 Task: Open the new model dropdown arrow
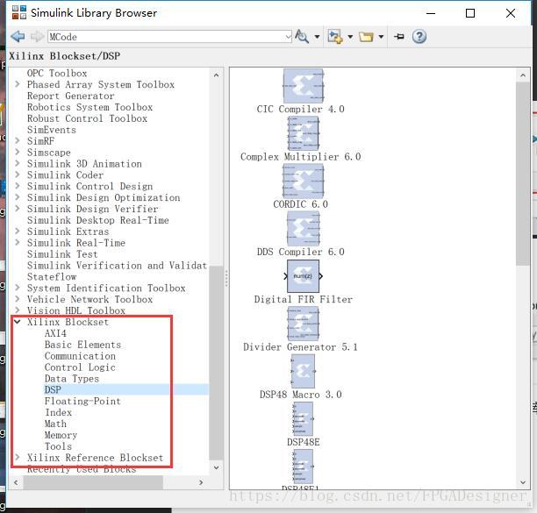pos(350,37)
